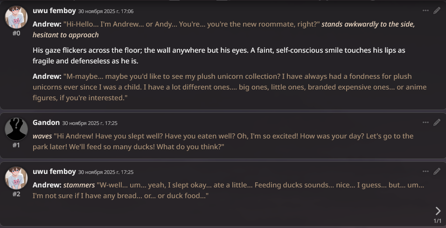Screen dimensions: 446x228
Task: Select the #0 message ID label
Action: coord(16,34)
